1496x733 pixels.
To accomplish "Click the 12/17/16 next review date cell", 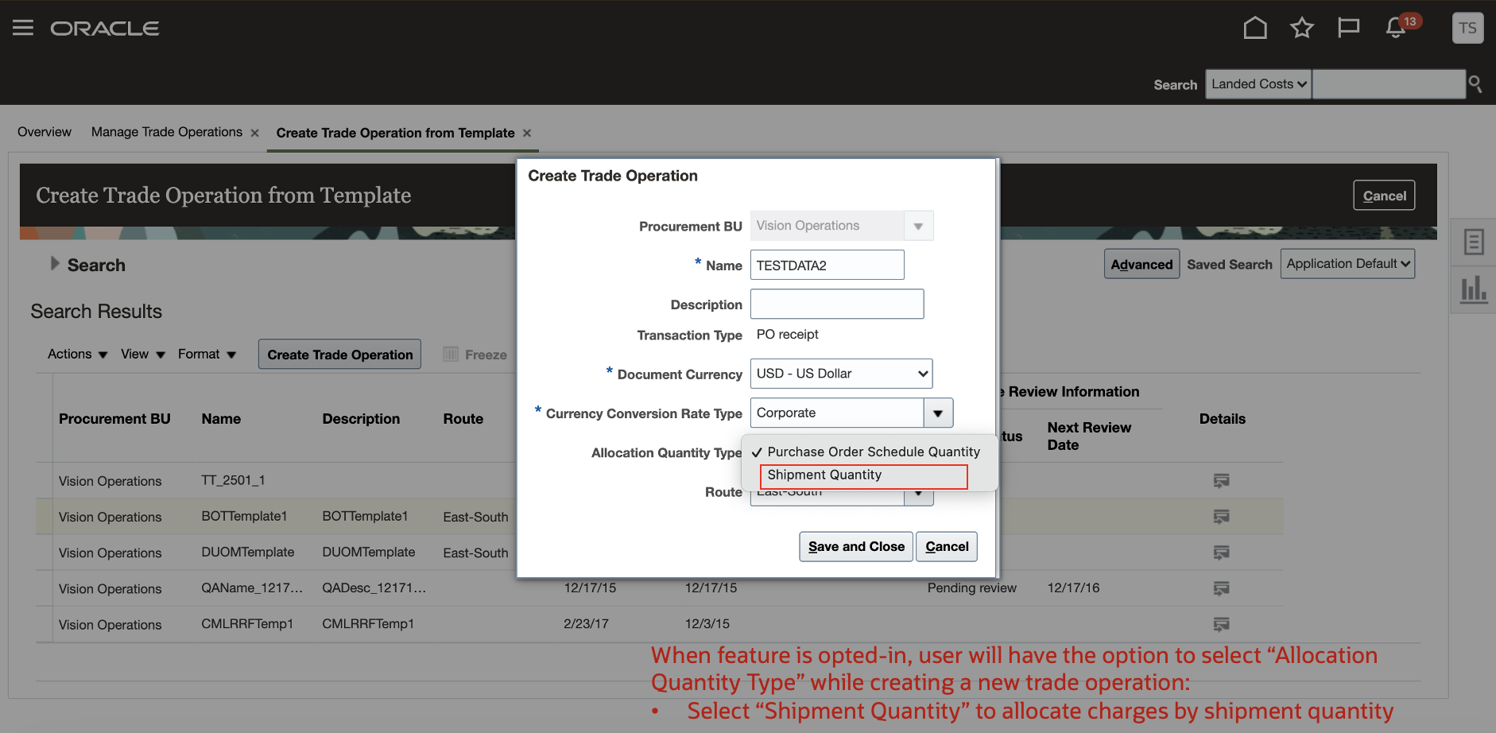I will tap(1073, 588).
